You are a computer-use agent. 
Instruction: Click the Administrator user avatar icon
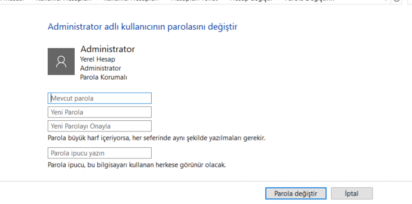(x=61, y=61)
